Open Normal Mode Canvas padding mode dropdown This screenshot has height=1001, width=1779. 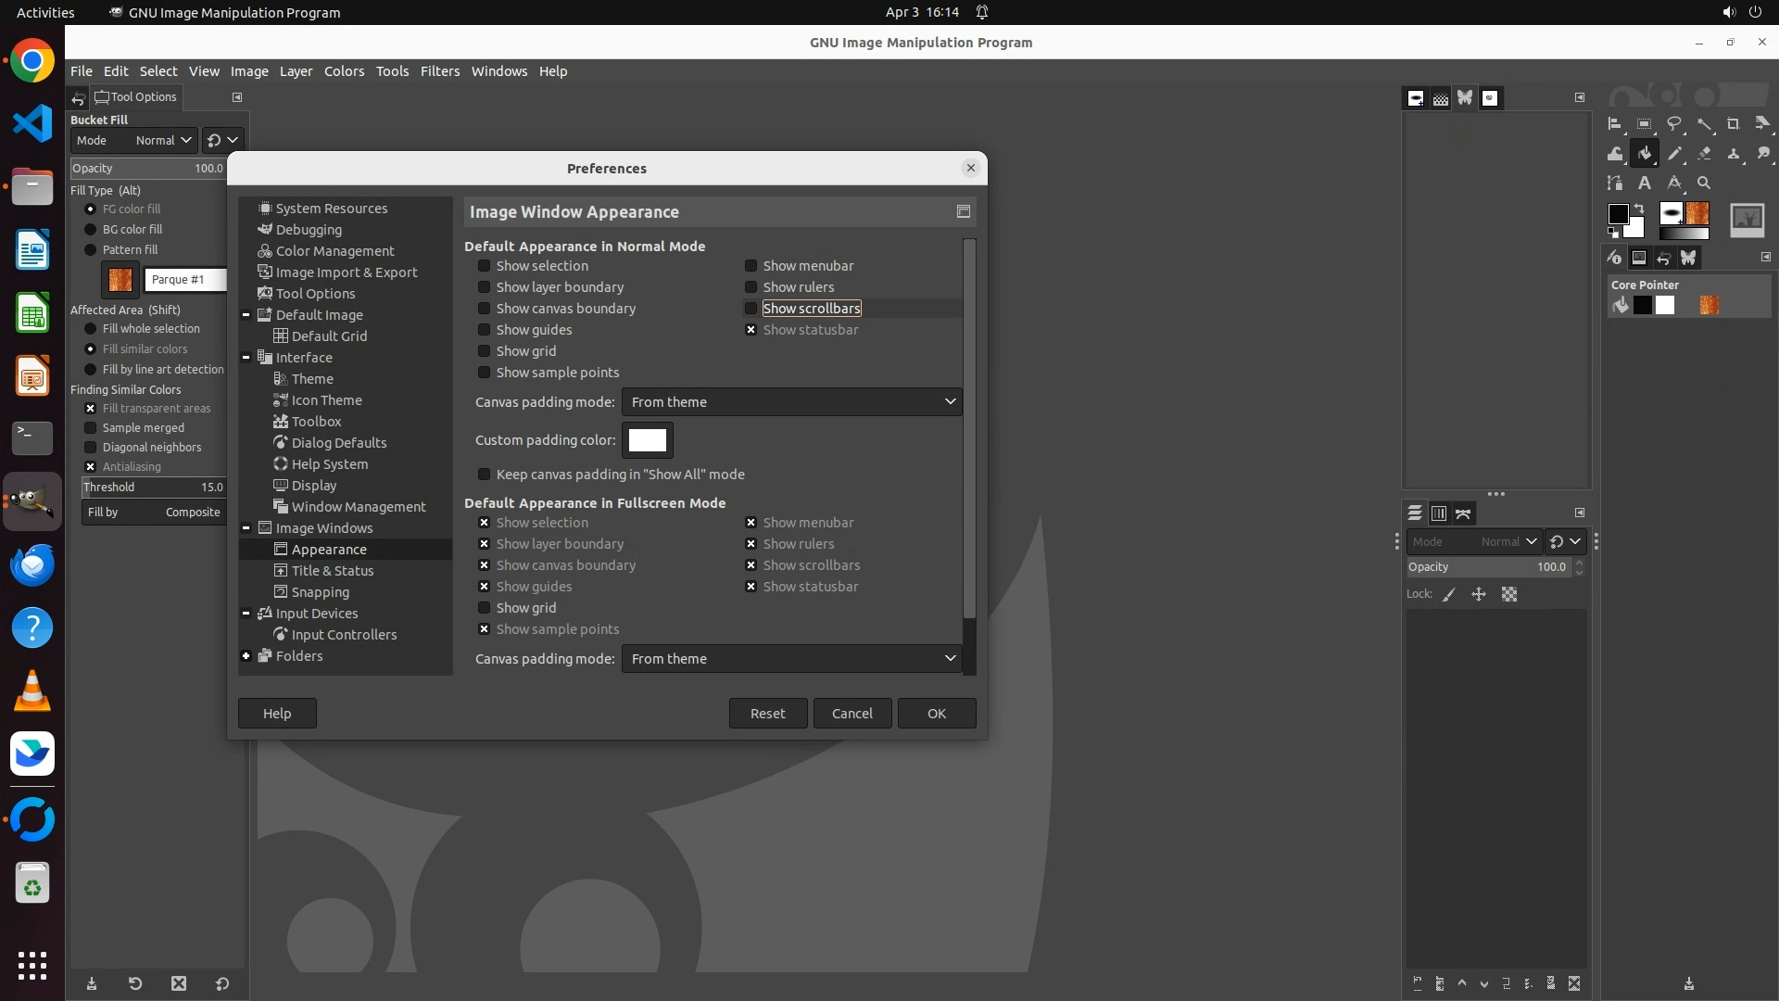coord(791,402)
